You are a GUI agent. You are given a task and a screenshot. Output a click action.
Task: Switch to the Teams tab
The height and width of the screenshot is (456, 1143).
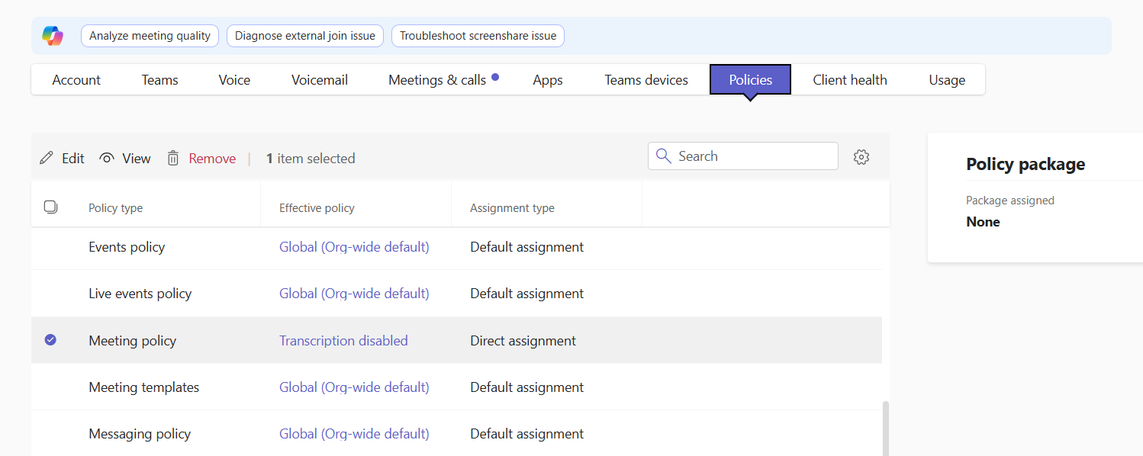(x=159, y=79)
